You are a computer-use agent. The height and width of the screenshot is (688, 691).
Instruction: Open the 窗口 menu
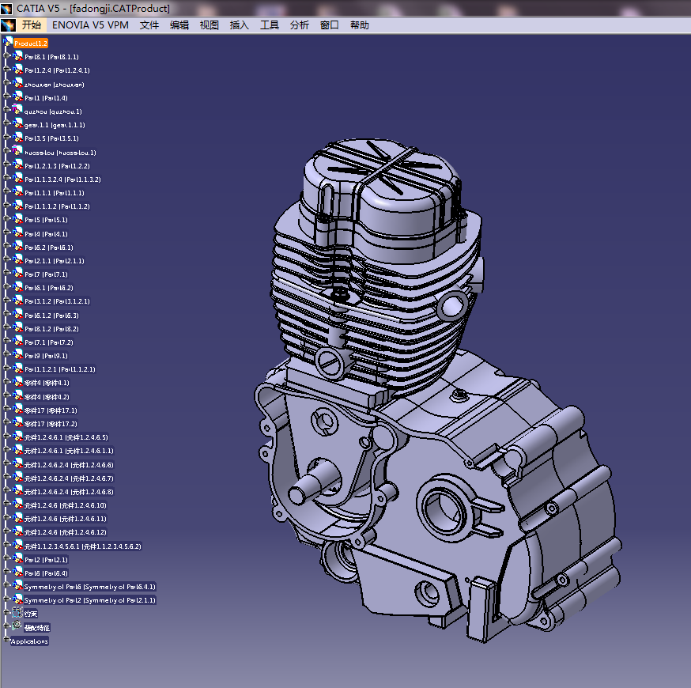329,25
